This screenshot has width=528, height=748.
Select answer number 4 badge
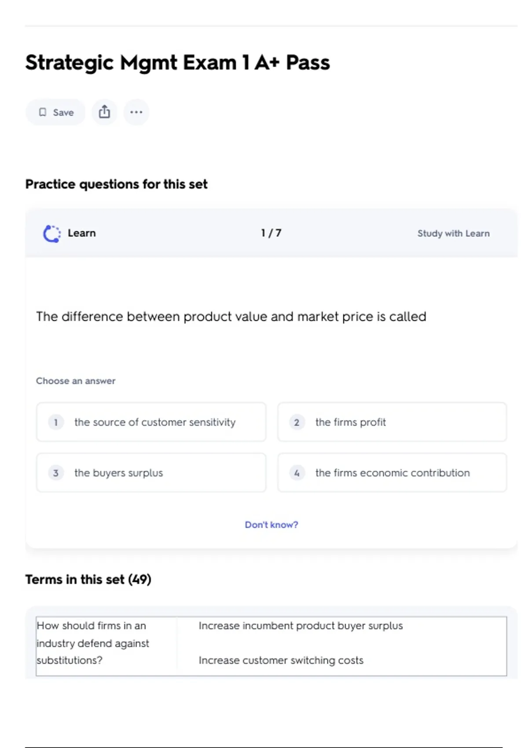pyautogui.click(x=297, y=473)
